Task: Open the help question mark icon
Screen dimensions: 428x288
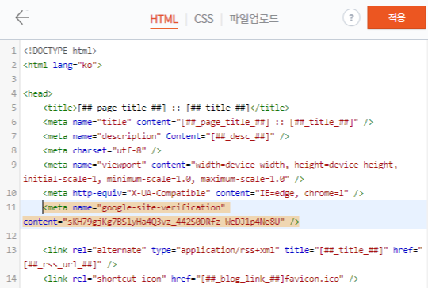Action: (351, 18)
